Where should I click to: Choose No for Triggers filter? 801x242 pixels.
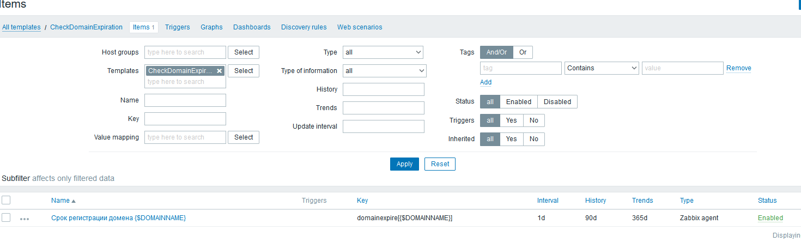pos(533,120)
